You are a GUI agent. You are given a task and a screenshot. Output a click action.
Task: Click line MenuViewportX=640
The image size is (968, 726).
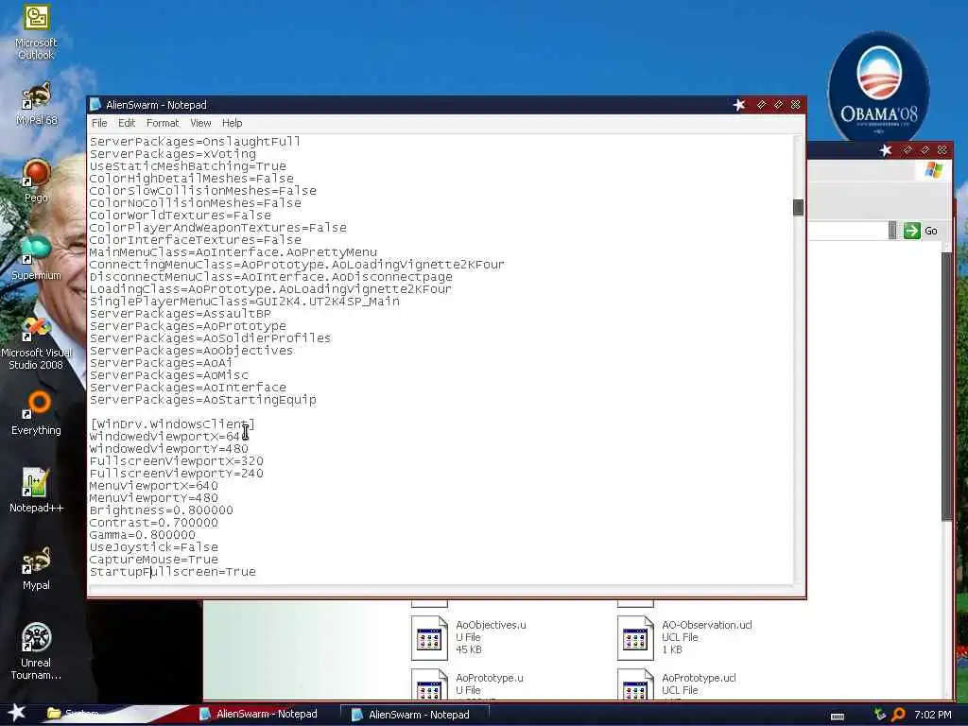[x=154, y=486]
